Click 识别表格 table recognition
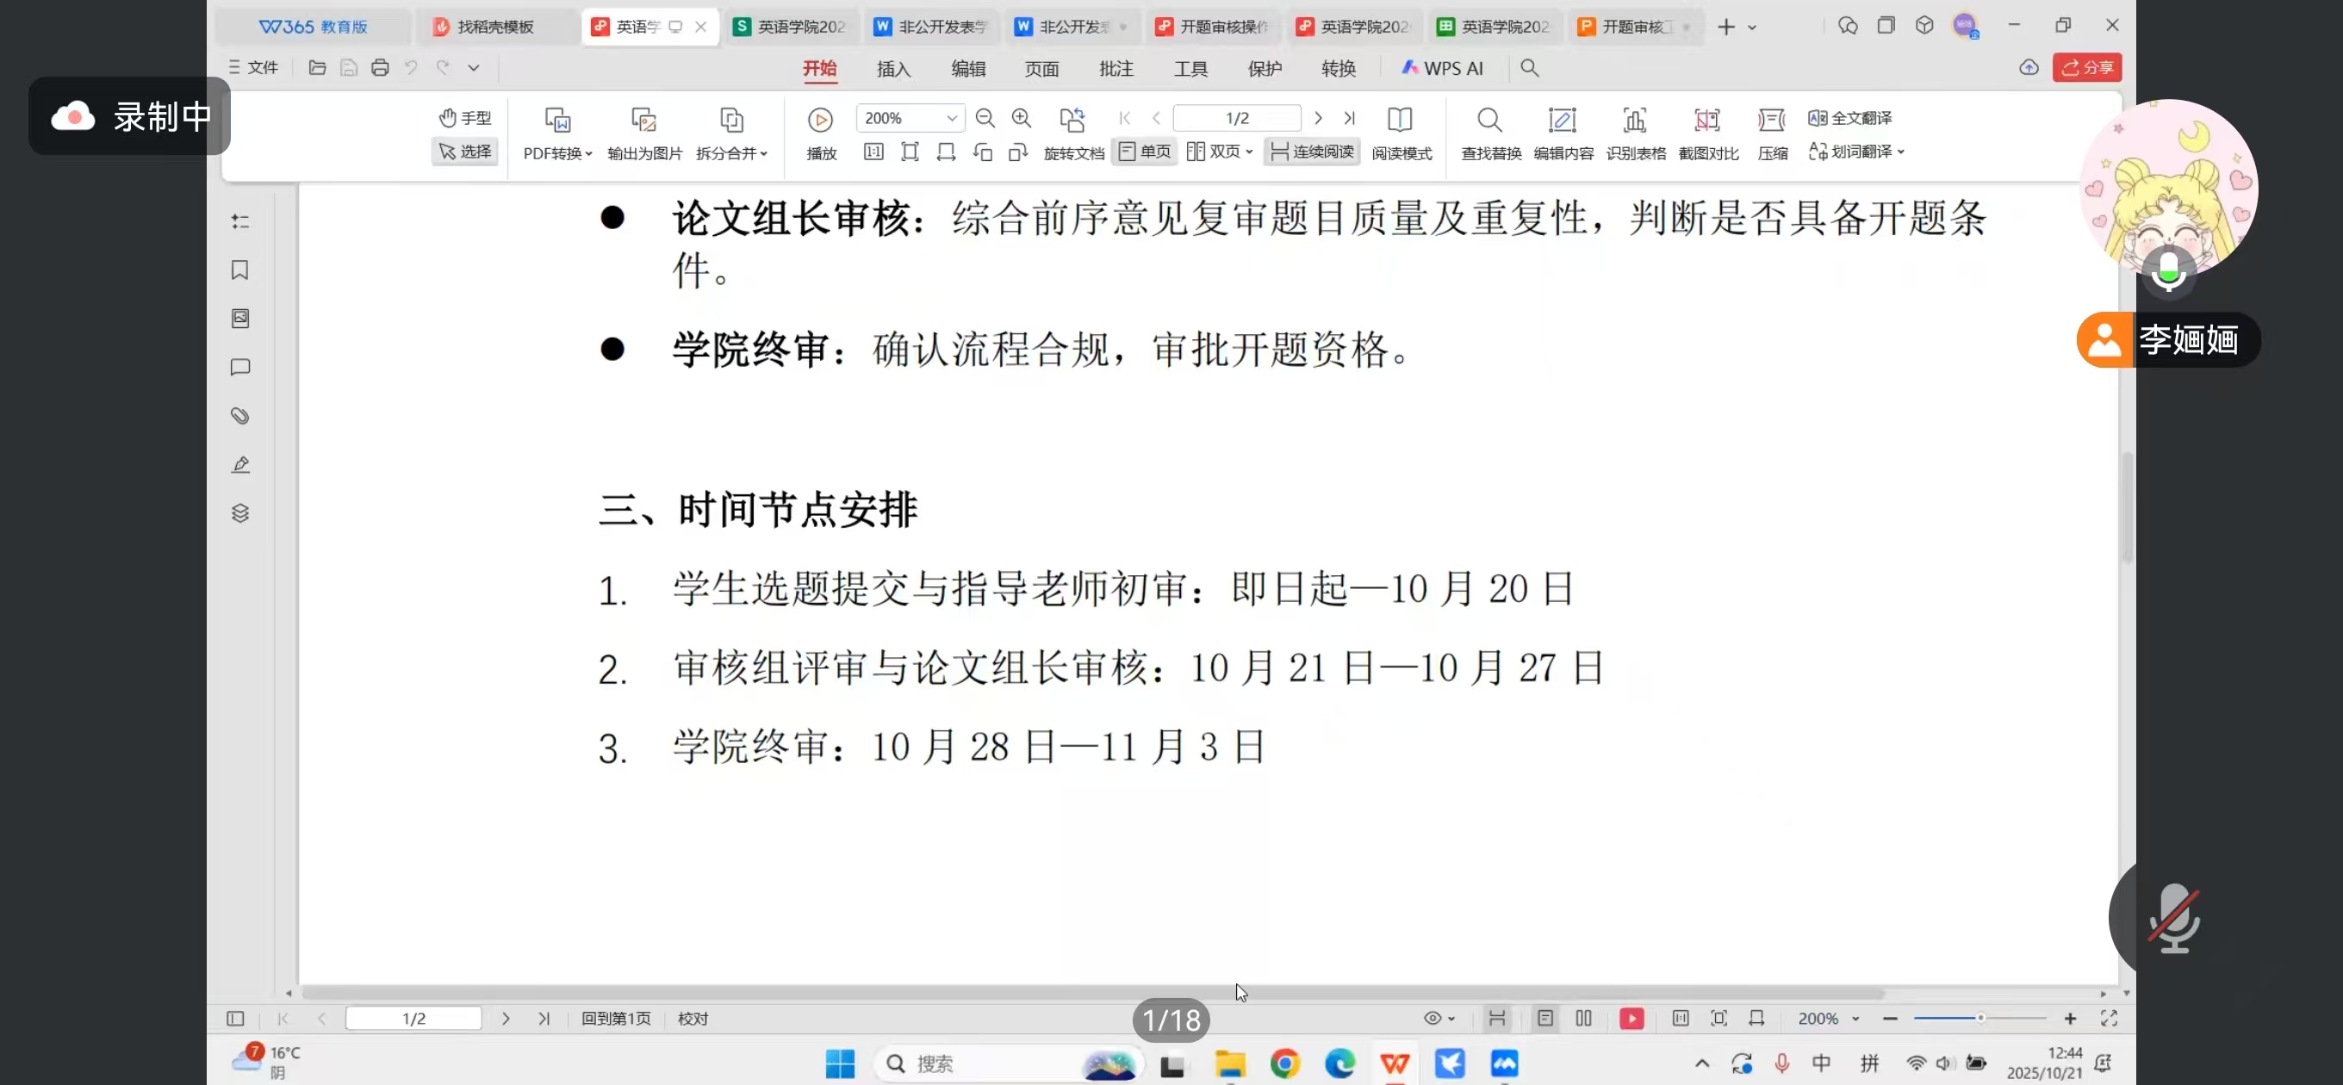Viewport: 2343px width, 1085px height. click(x=1636, y=133)
